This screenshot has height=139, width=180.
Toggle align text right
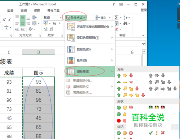pyautogui.click(x=28, y=23)
